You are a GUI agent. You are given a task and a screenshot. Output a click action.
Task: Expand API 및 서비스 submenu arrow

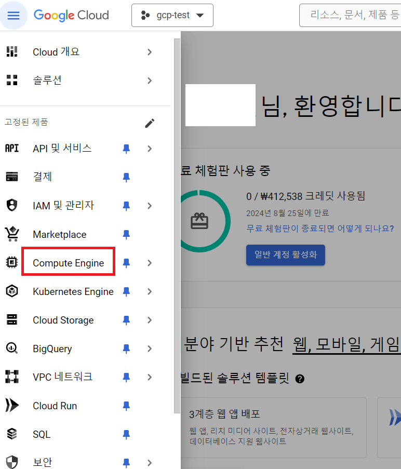pyautogui.click(x=150, y=149)
